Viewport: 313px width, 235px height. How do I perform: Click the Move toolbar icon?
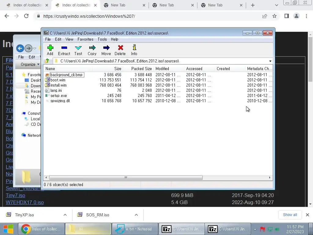coord(106,50)
